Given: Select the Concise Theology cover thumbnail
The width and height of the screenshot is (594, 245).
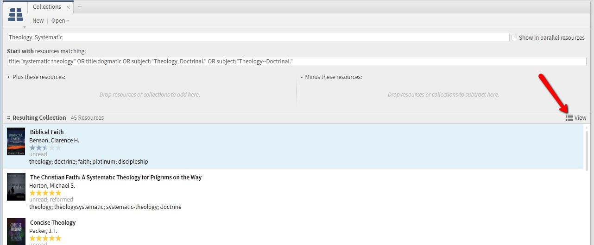Looking at the screenshot, I should pyautogui.click(x=16, y=232).
